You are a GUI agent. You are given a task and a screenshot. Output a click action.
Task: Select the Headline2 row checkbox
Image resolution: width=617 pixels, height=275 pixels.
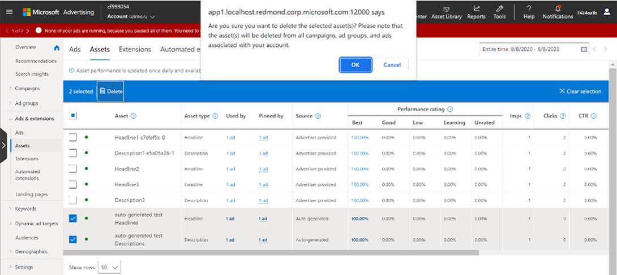(73, 169)
